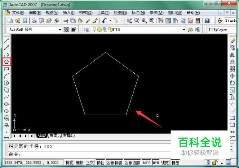This screenshot has height=168, width=239.
Task: Select the Ellipse Arc tool
Action: (x=7, y=111)
